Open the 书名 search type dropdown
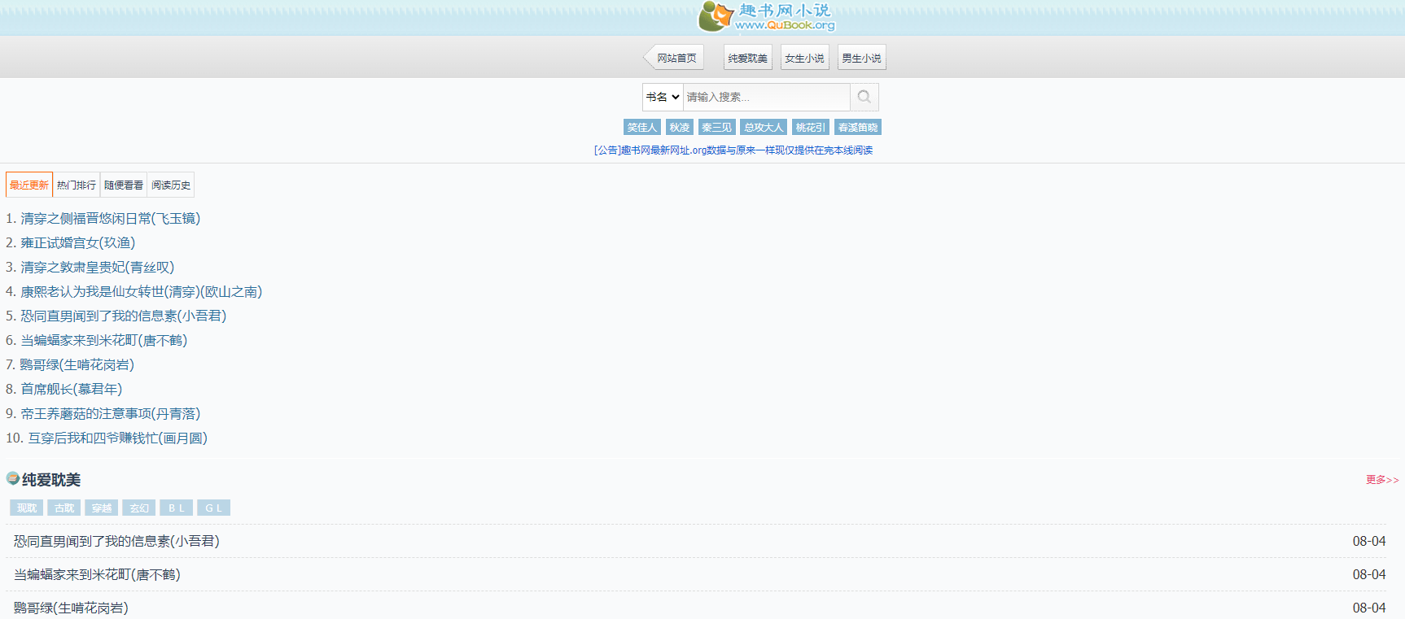 [x=663, y=97]
